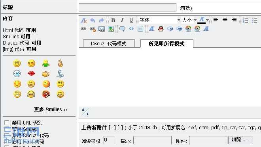Image resolution: width=261 pixels, height=147 pixels.
Task: Insert the victory hand smiley
Action: pos(60,63)
